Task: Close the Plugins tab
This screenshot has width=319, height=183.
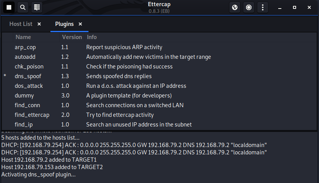Action: pos(80,24)
